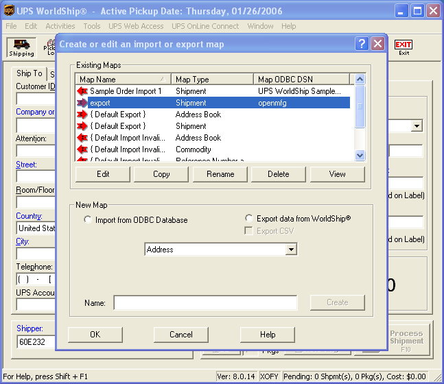This screenshot has height=384, width=444.
Task: Click the Ver: 8.0.14 status bar entry
Action: point(236,376)
